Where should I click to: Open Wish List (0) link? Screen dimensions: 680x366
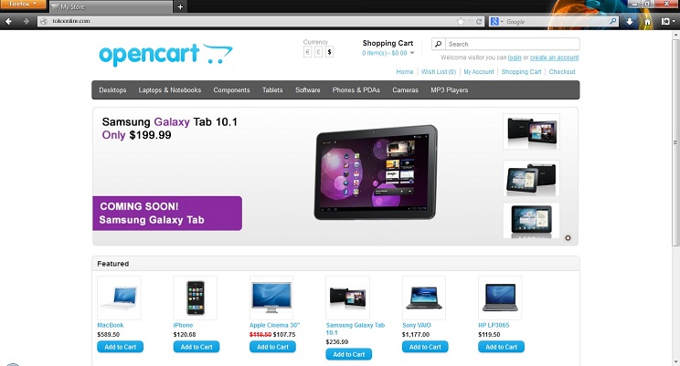(439, 72)
